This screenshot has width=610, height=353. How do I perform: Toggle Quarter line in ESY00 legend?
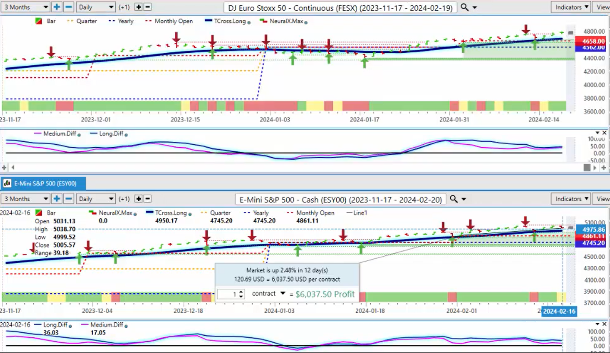(215, 213)
